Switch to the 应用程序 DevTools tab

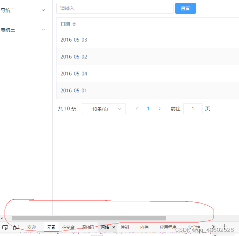pos(168,227)
